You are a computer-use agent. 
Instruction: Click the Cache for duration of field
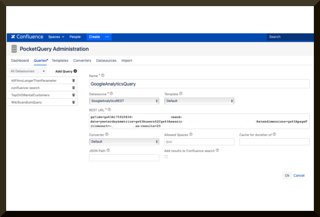pos(274,142)
